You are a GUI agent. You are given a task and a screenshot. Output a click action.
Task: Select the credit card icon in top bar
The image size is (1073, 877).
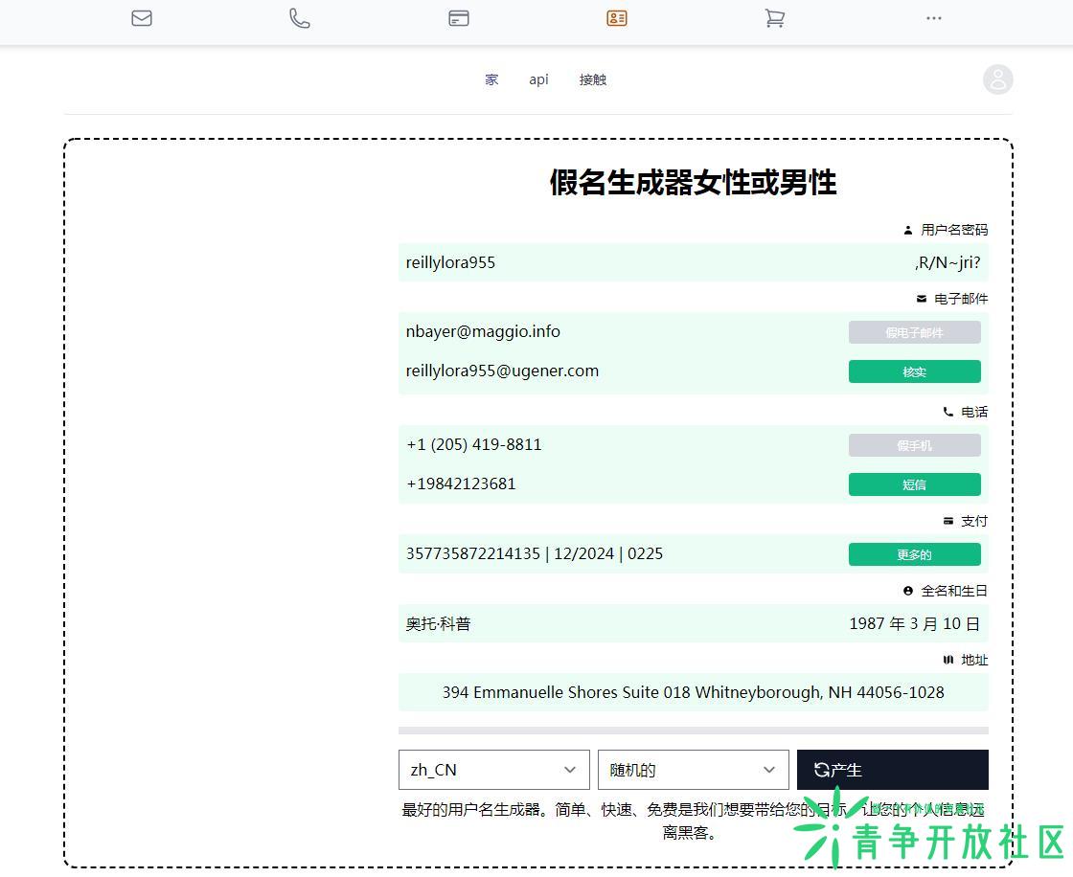point(459,18)
